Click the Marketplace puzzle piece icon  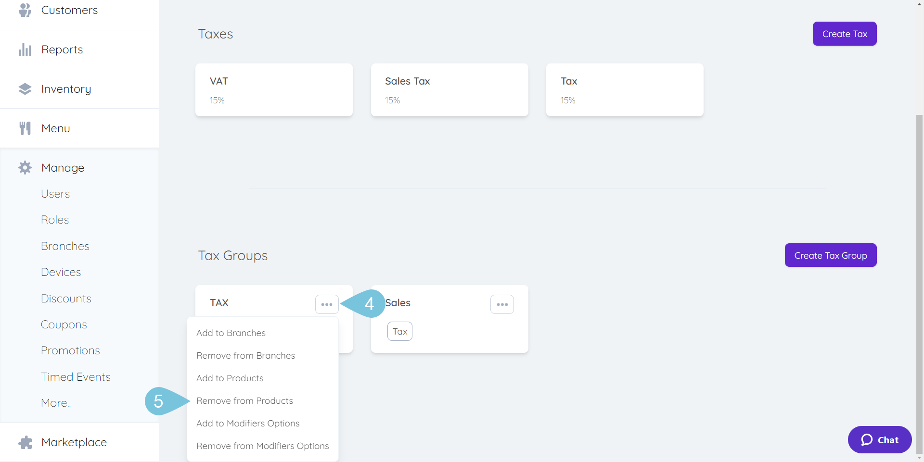[x=25, y=442]
